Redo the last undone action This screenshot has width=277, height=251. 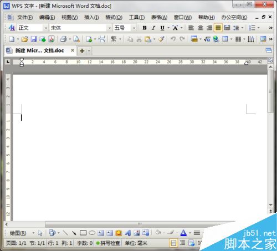coord(182,39)
